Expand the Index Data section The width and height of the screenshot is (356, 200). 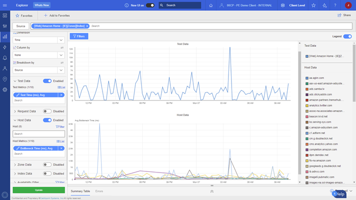tap(15, 173)
